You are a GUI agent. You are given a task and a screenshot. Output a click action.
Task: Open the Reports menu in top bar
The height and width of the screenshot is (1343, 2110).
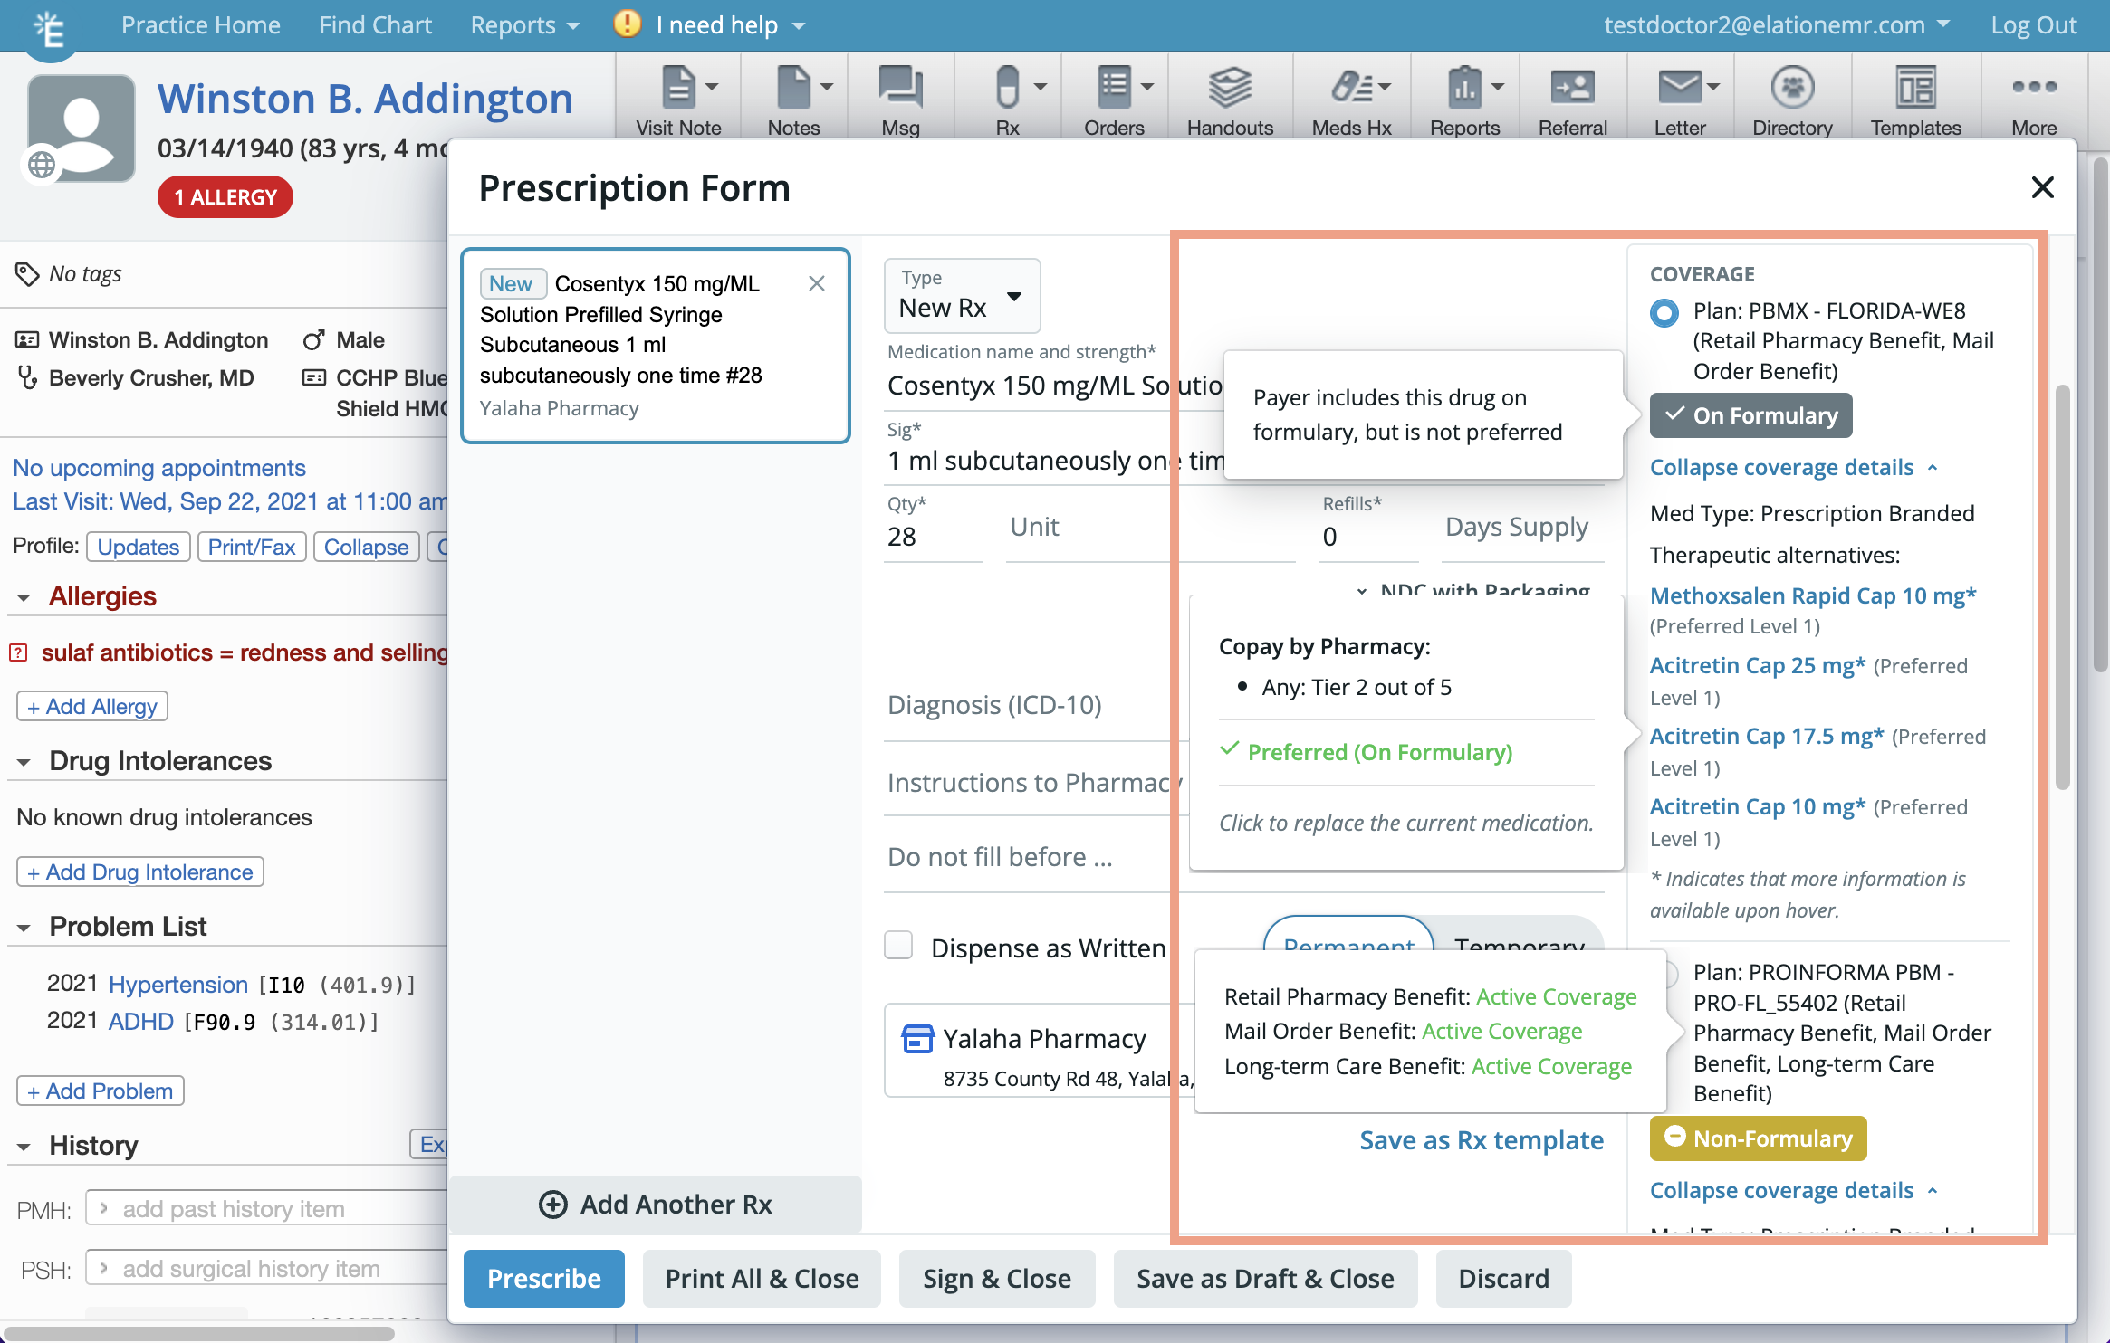pyautogui.click(x=523, y=25)
